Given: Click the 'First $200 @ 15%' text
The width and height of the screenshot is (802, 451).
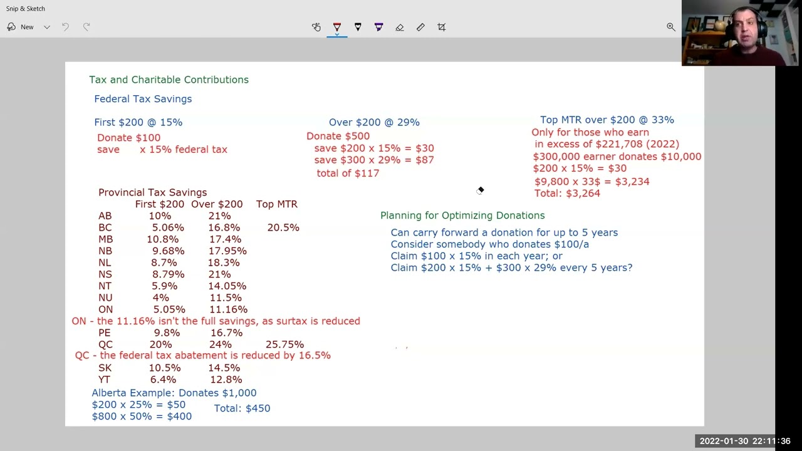Looking at the screenshot, I should 138,122.
